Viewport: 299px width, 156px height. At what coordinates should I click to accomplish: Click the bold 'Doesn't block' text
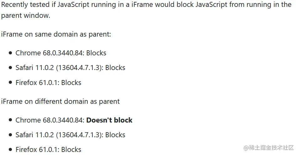coord(109,120)
